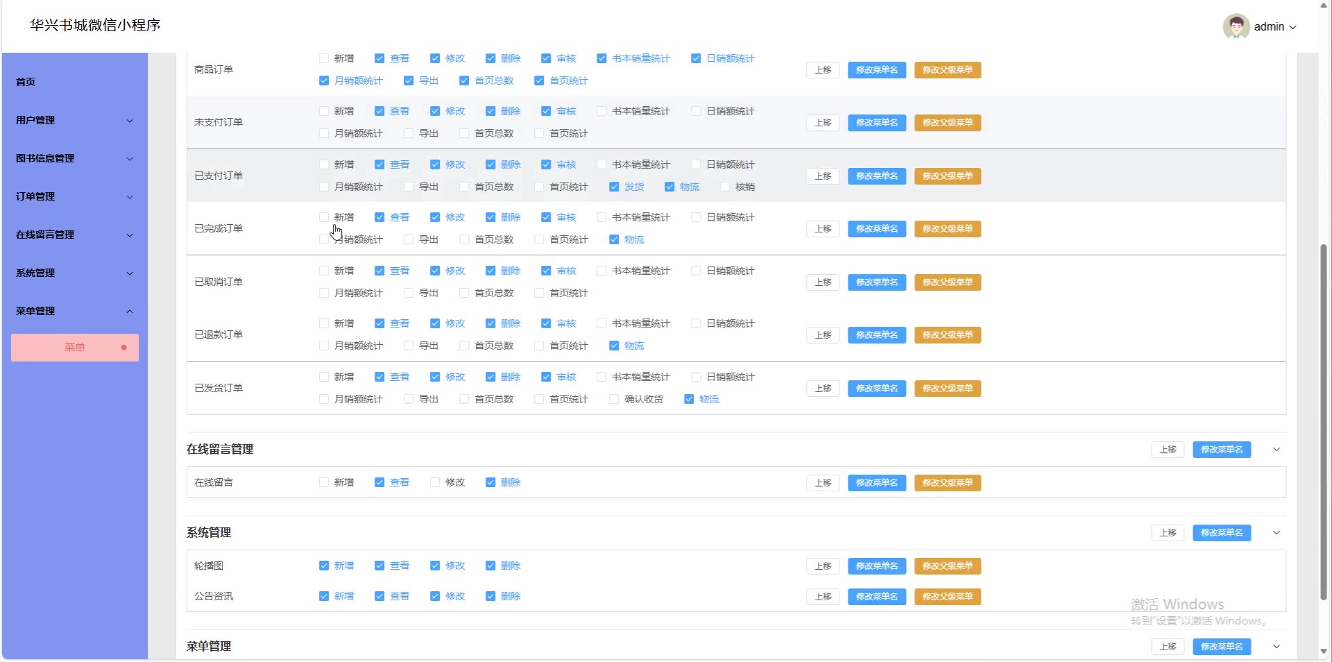Uncheck 首页总数 in the 商品订单 row
Viewport: 1332px width, 662px height.
[x=464, y=80]
